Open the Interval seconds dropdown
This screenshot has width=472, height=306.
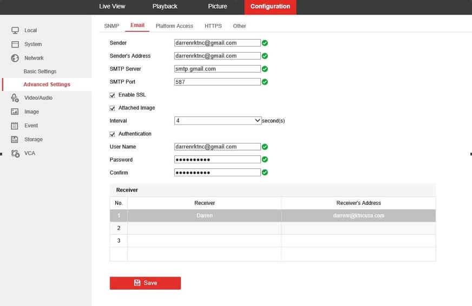pos(218,121)
